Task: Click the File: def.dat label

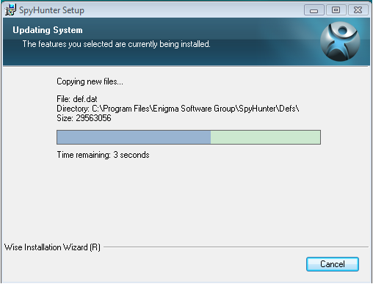Action: [x=77, y=99]
